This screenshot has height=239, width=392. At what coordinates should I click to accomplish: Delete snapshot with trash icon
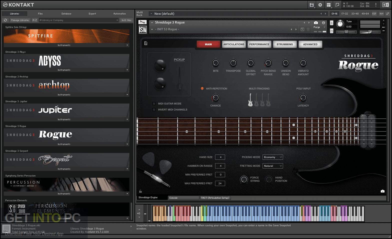pyautogui.click(x=308, y=29)
